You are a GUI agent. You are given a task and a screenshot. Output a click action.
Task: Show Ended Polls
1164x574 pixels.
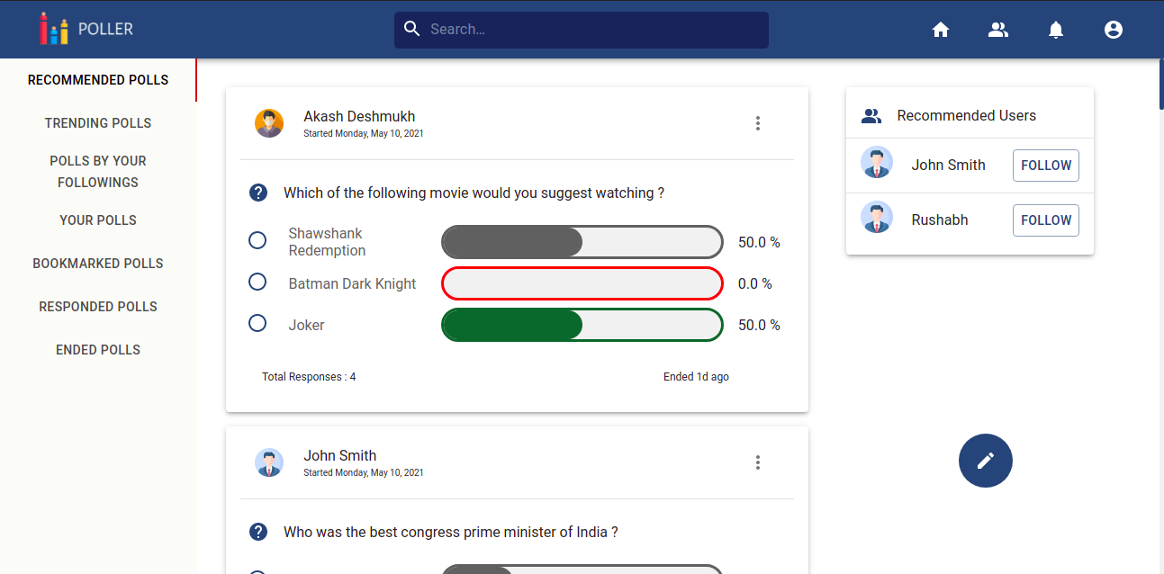[x=98, y=350]
